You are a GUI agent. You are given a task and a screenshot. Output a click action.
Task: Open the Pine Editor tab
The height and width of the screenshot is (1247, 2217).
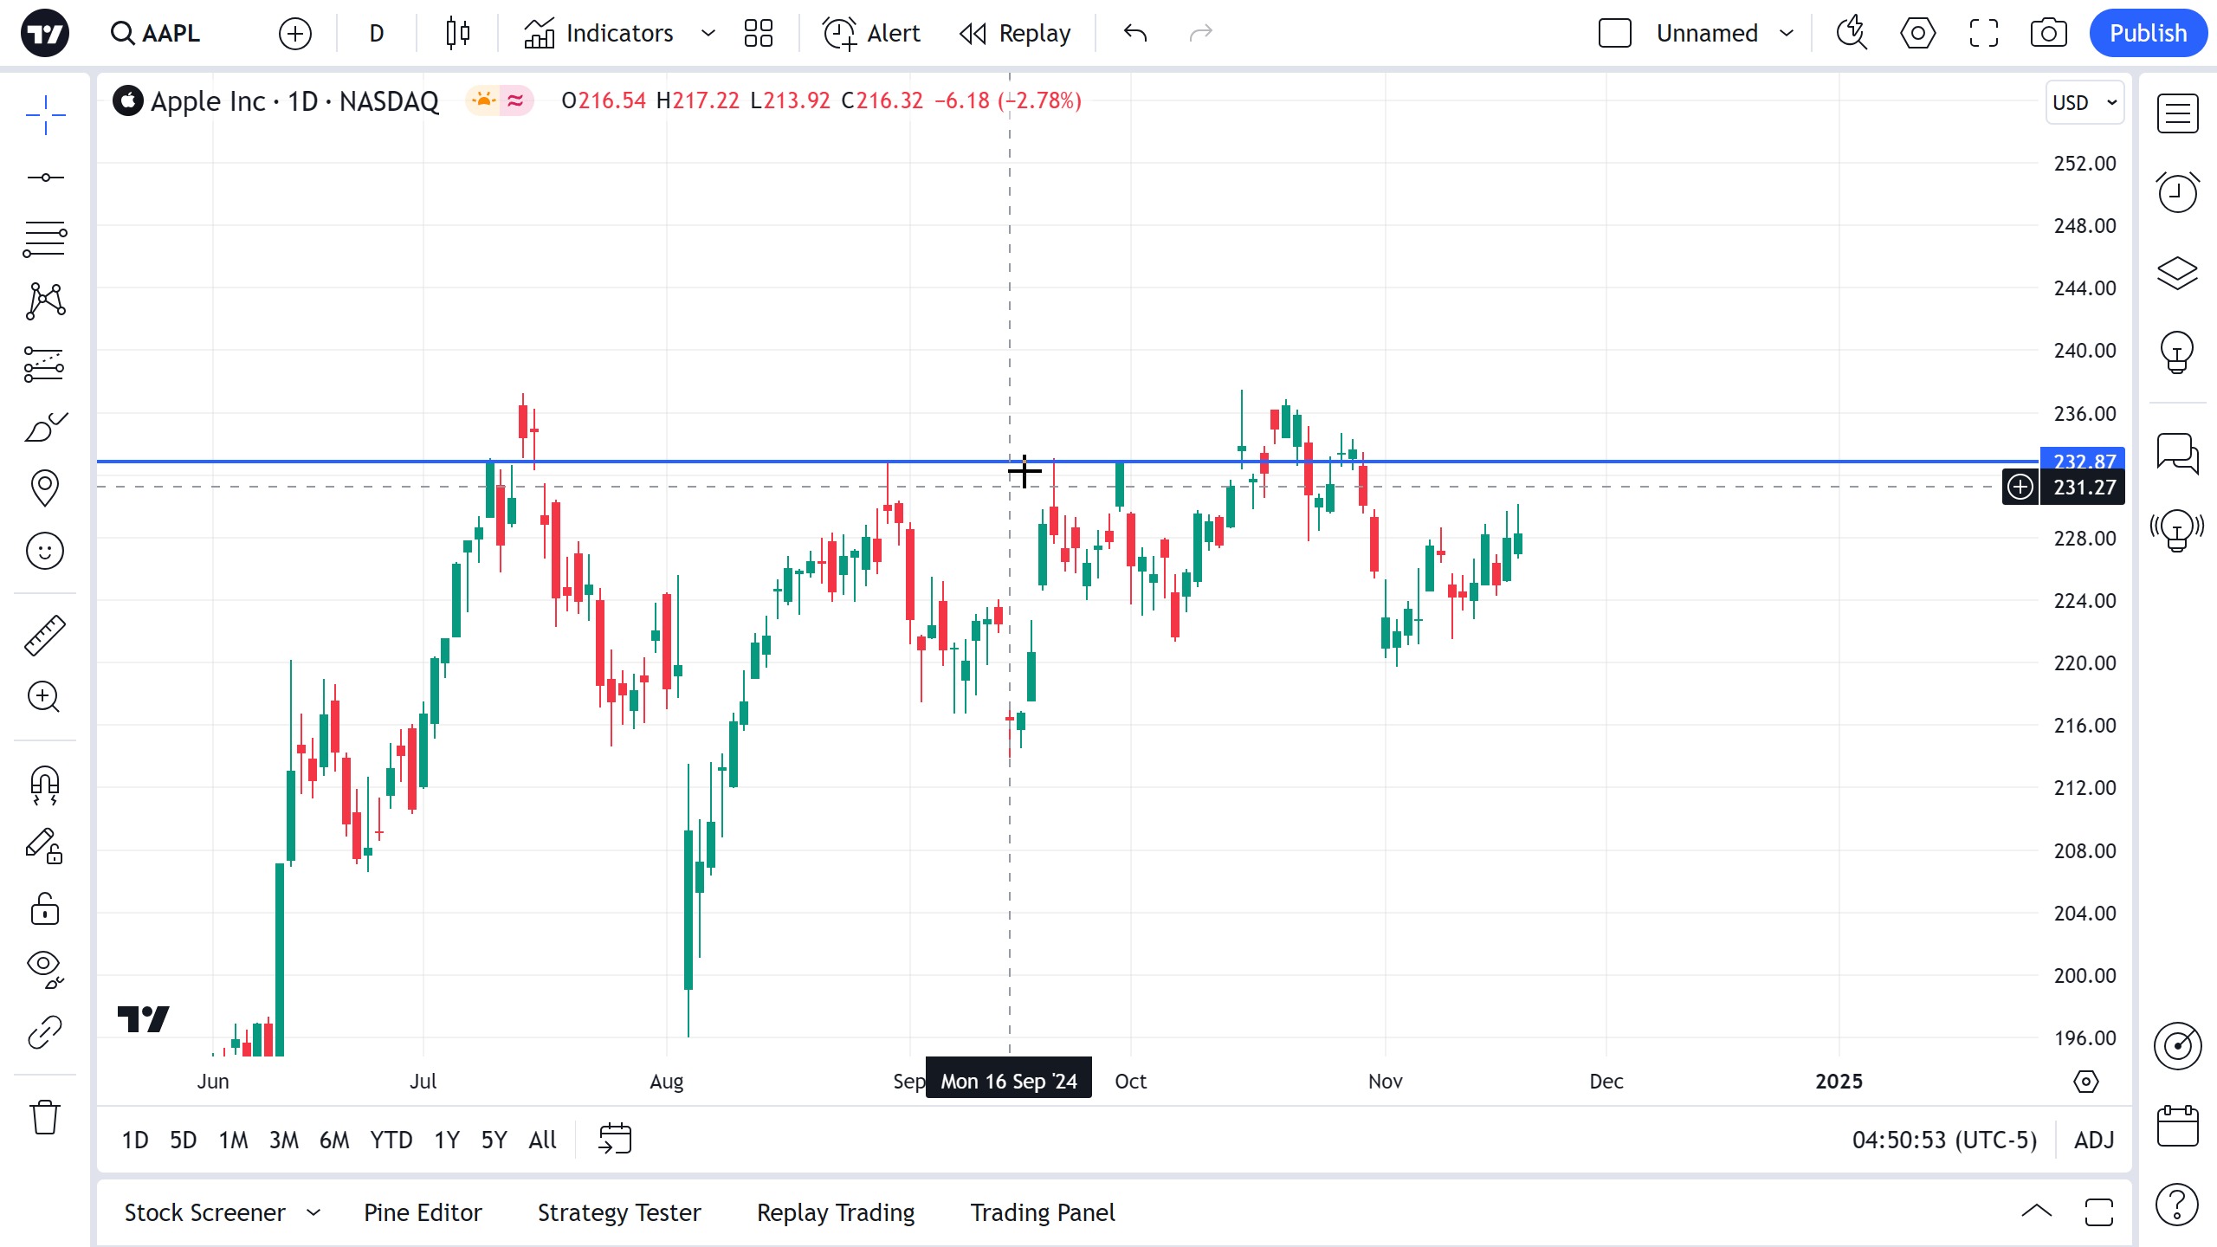pyautogui.click(x=423, y=1212)
